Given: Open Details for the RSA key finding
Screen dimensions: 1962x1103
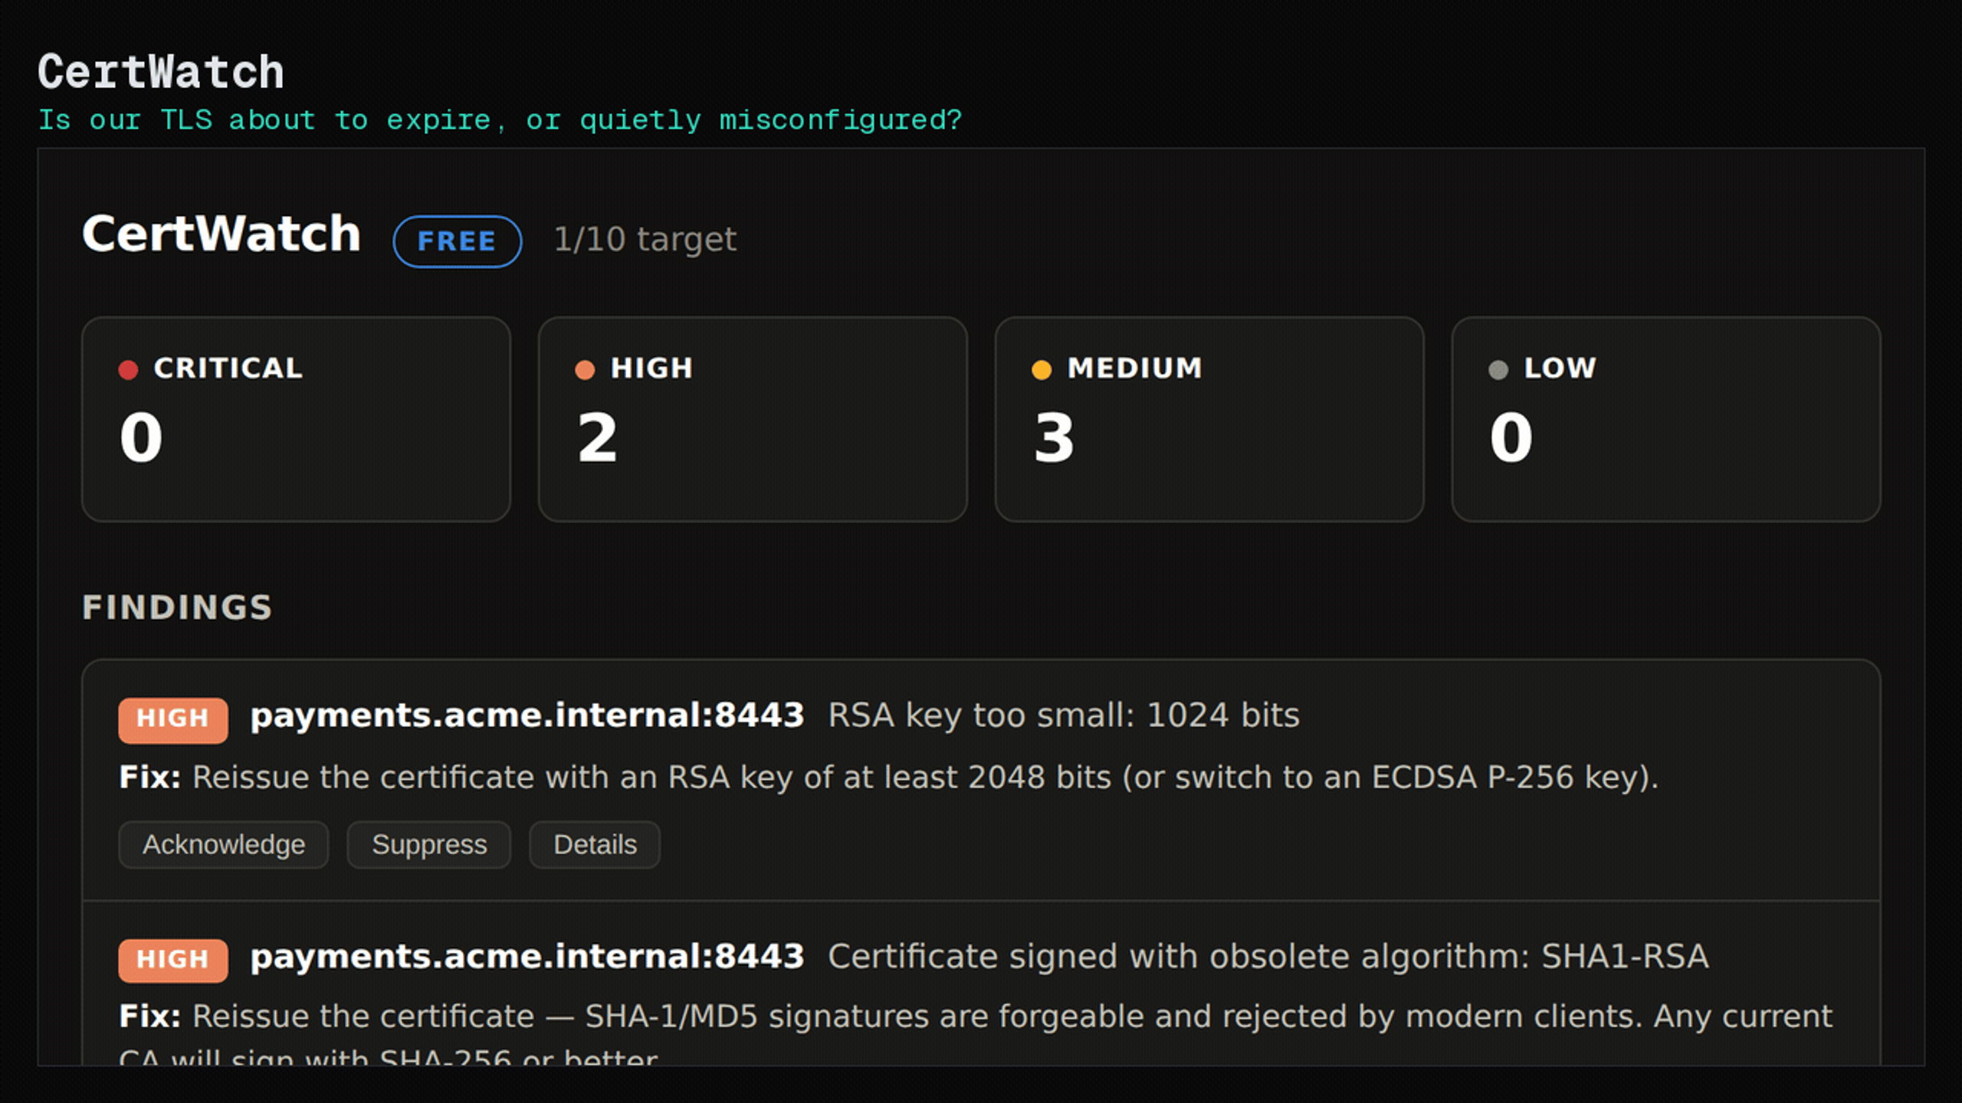Looking at the screenshot, I should tap(595, 845).
